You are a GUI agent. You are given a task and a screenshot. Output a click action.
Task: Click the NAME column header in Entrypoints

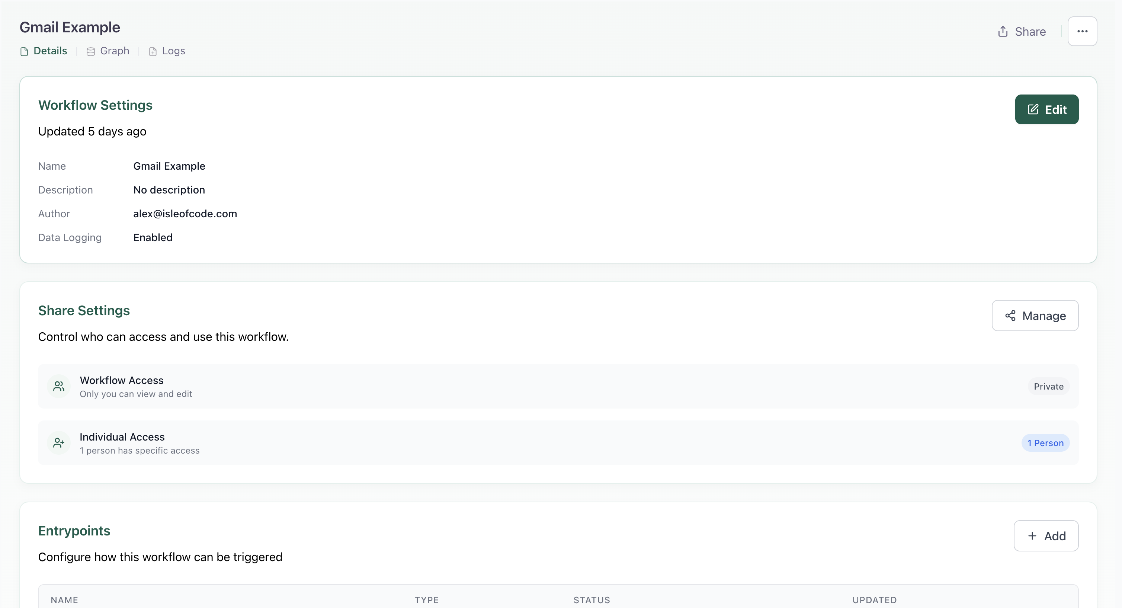65,599
